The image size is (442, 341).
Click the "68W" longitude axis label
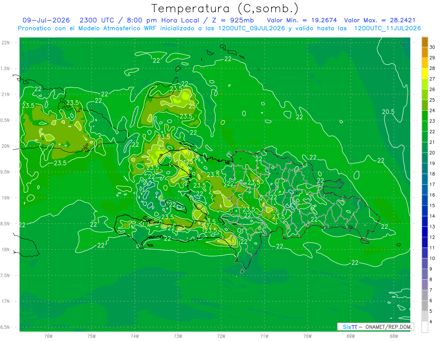[x=394, y=336]
